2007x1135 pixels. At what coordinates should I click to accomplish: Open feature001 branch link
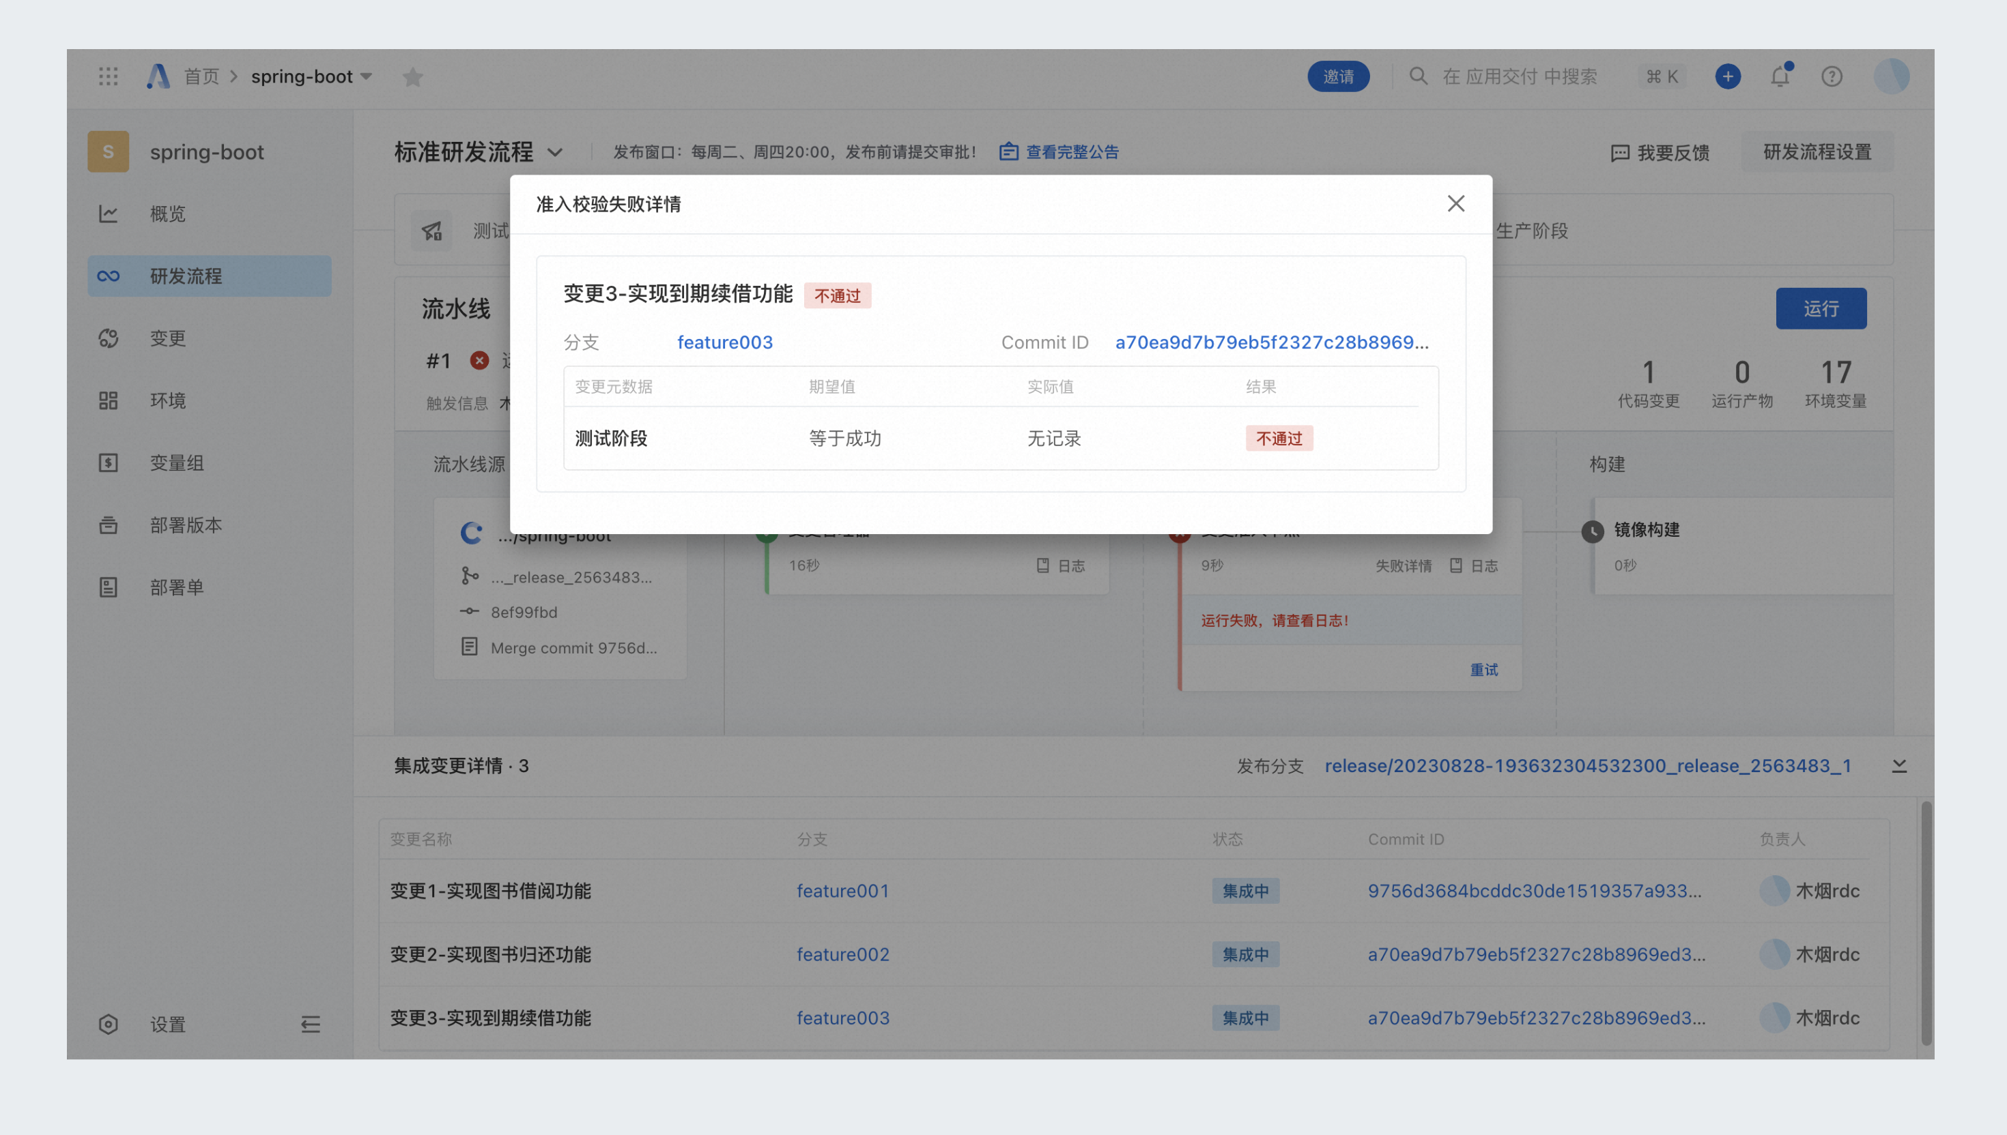click(x=842, y=890)
